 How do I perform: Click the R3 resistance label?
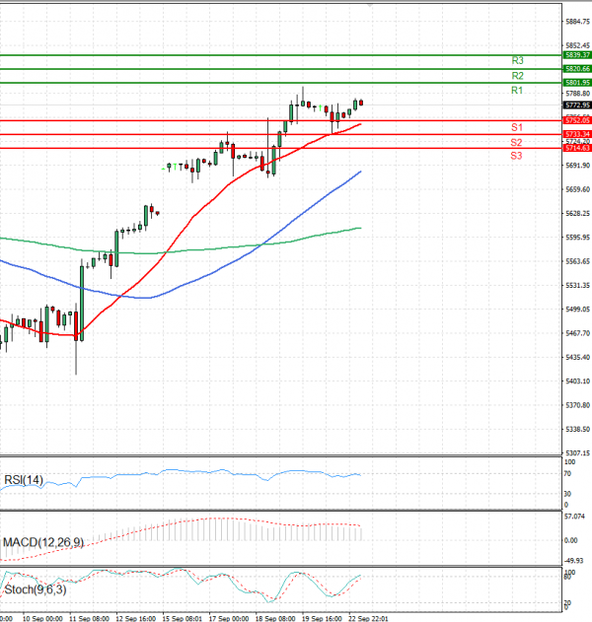coord(517,61)
